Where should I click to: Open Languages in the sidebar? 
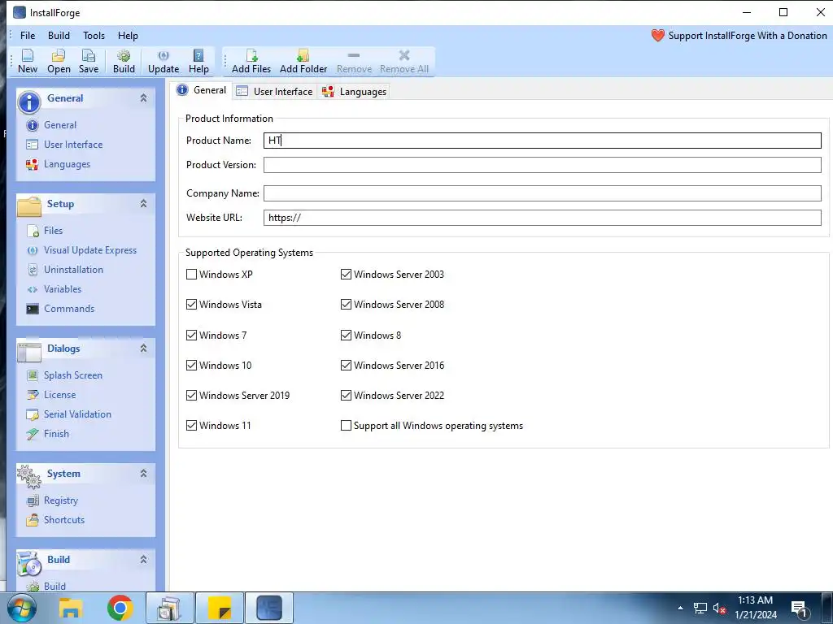point(67,164)
